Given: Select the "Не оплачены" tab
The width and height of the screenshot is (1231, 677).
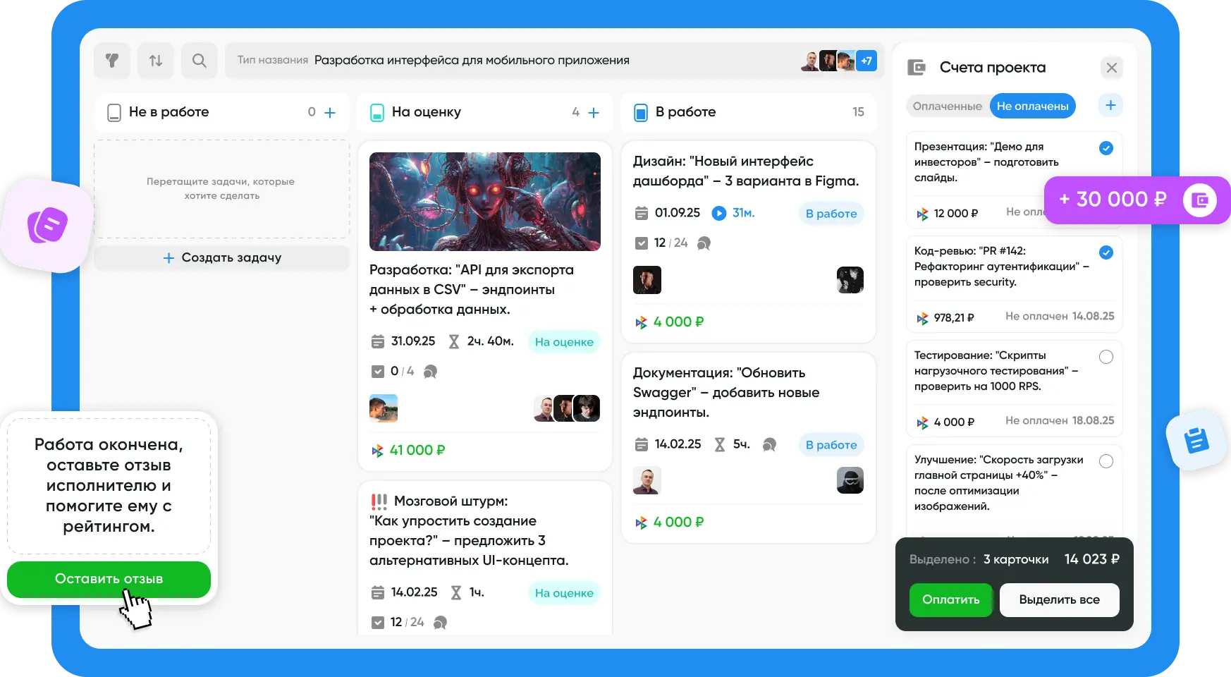Looking at the screenshot, I should click(x=1032, y=106).
